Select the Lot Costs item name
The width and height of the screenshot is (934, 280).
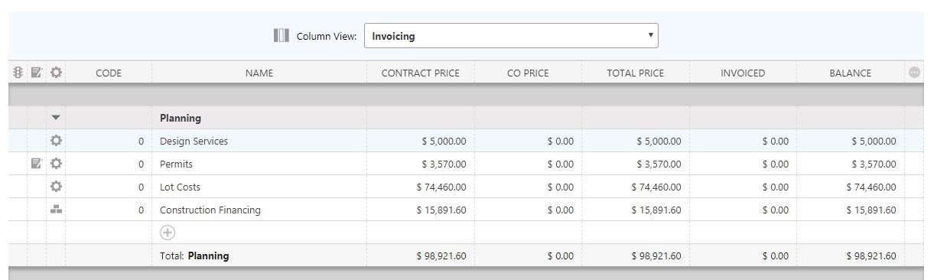pyautogui.click(x=180, y=187)
